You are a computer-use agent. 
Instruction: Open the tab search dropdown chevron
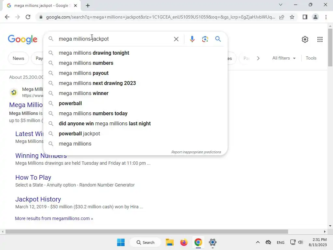tap(281, 5)
